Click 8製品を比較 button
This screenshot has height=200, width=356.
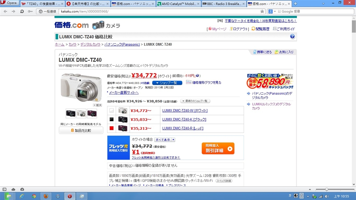81,131
